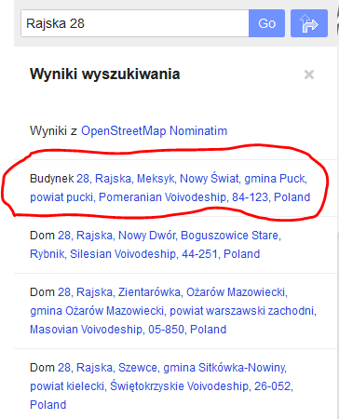Click the powiat pucki, Pomeranian Voivodeship line
This screenshot has width=339, height=419.
pos(169,197)
